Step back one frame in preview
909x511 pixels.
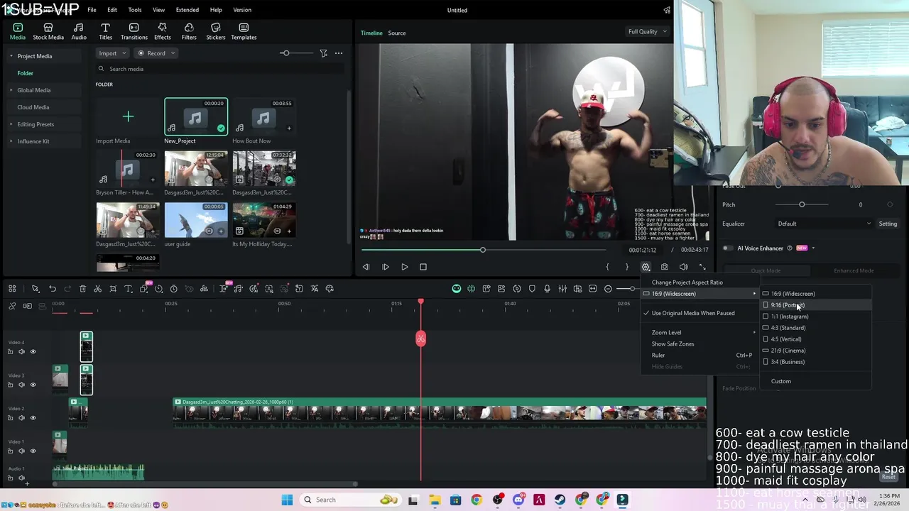coord(366,267)
